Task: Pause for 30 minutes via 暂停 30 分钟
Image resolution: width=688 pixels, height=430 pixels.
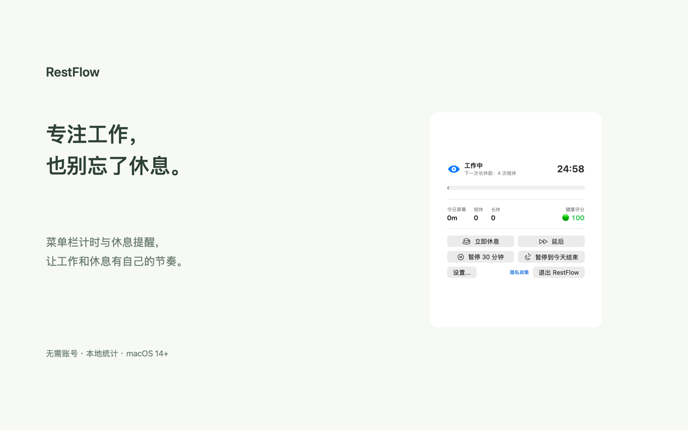Action: (481, 257)
